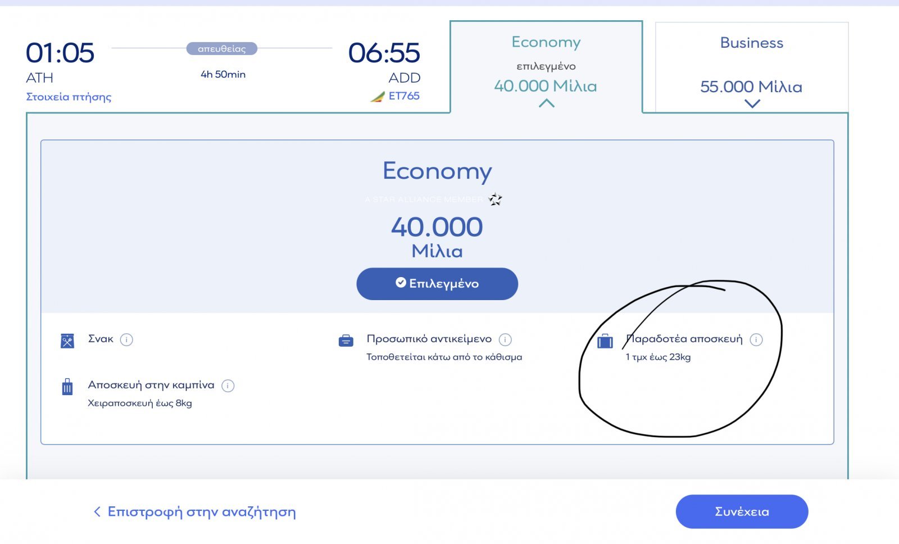Click info icon beside Προσωπικό αντικείμενο
This screenshot has height=544, width=899.
coord(505,339)
